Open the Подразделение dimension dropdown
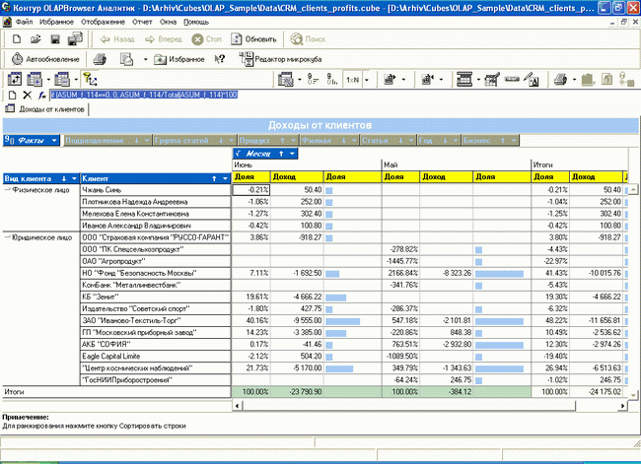The height and width of the screenshot is (464, 641). (x=147, y=141)
